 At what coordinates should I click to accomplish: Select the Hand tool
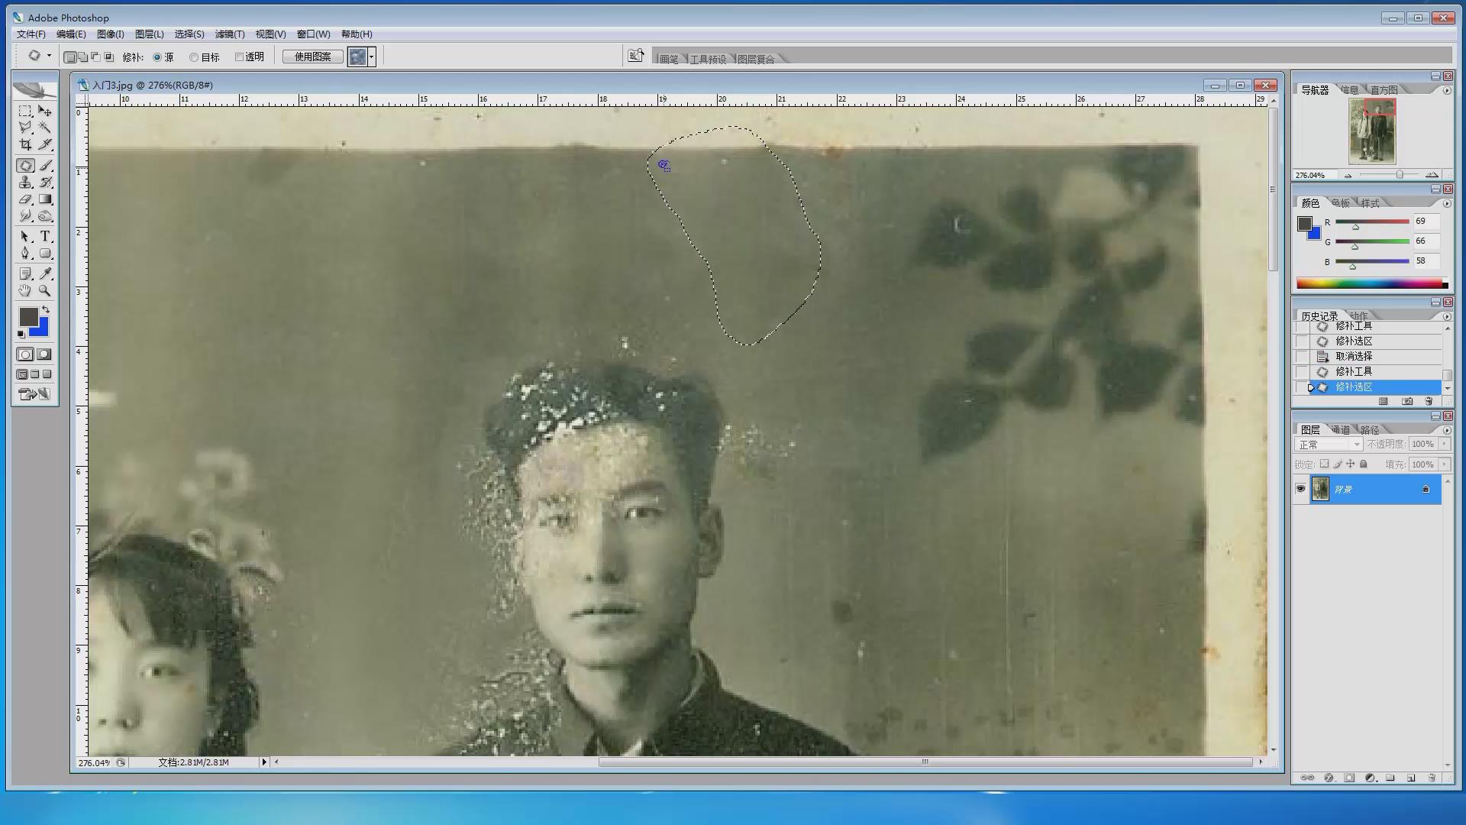[x=25, y=290]
